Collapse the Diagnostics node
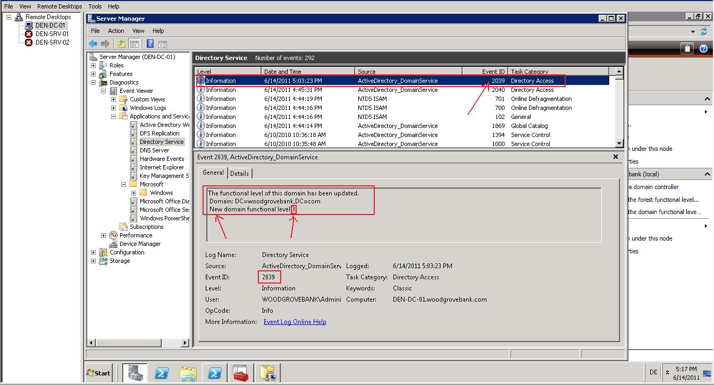The height and width of the screenshot is (385, 714). click(x=94, y=82)
